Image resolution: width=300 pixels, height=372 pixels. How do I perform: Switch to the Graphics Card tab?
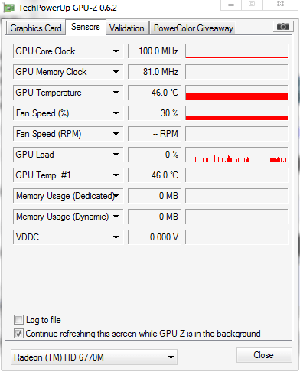coord(36,28)
